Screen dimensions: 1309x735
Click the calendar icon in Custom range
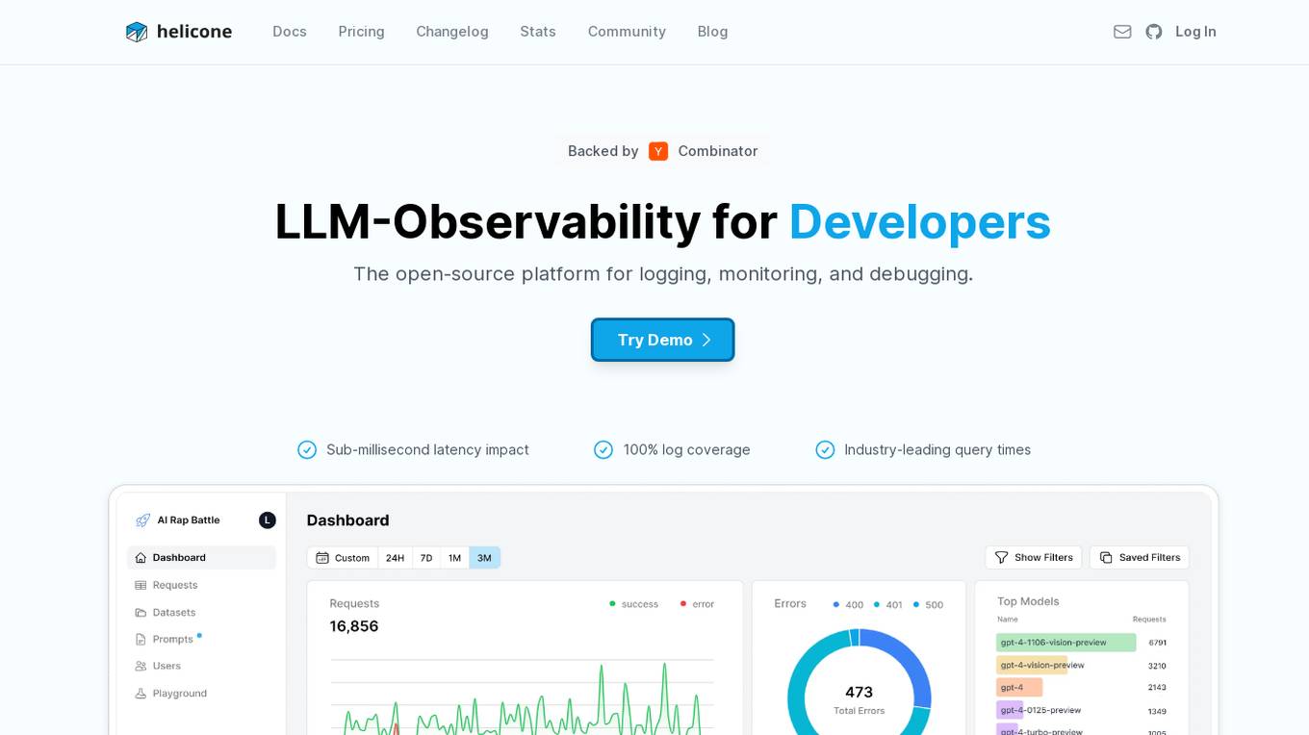point(322,558)
